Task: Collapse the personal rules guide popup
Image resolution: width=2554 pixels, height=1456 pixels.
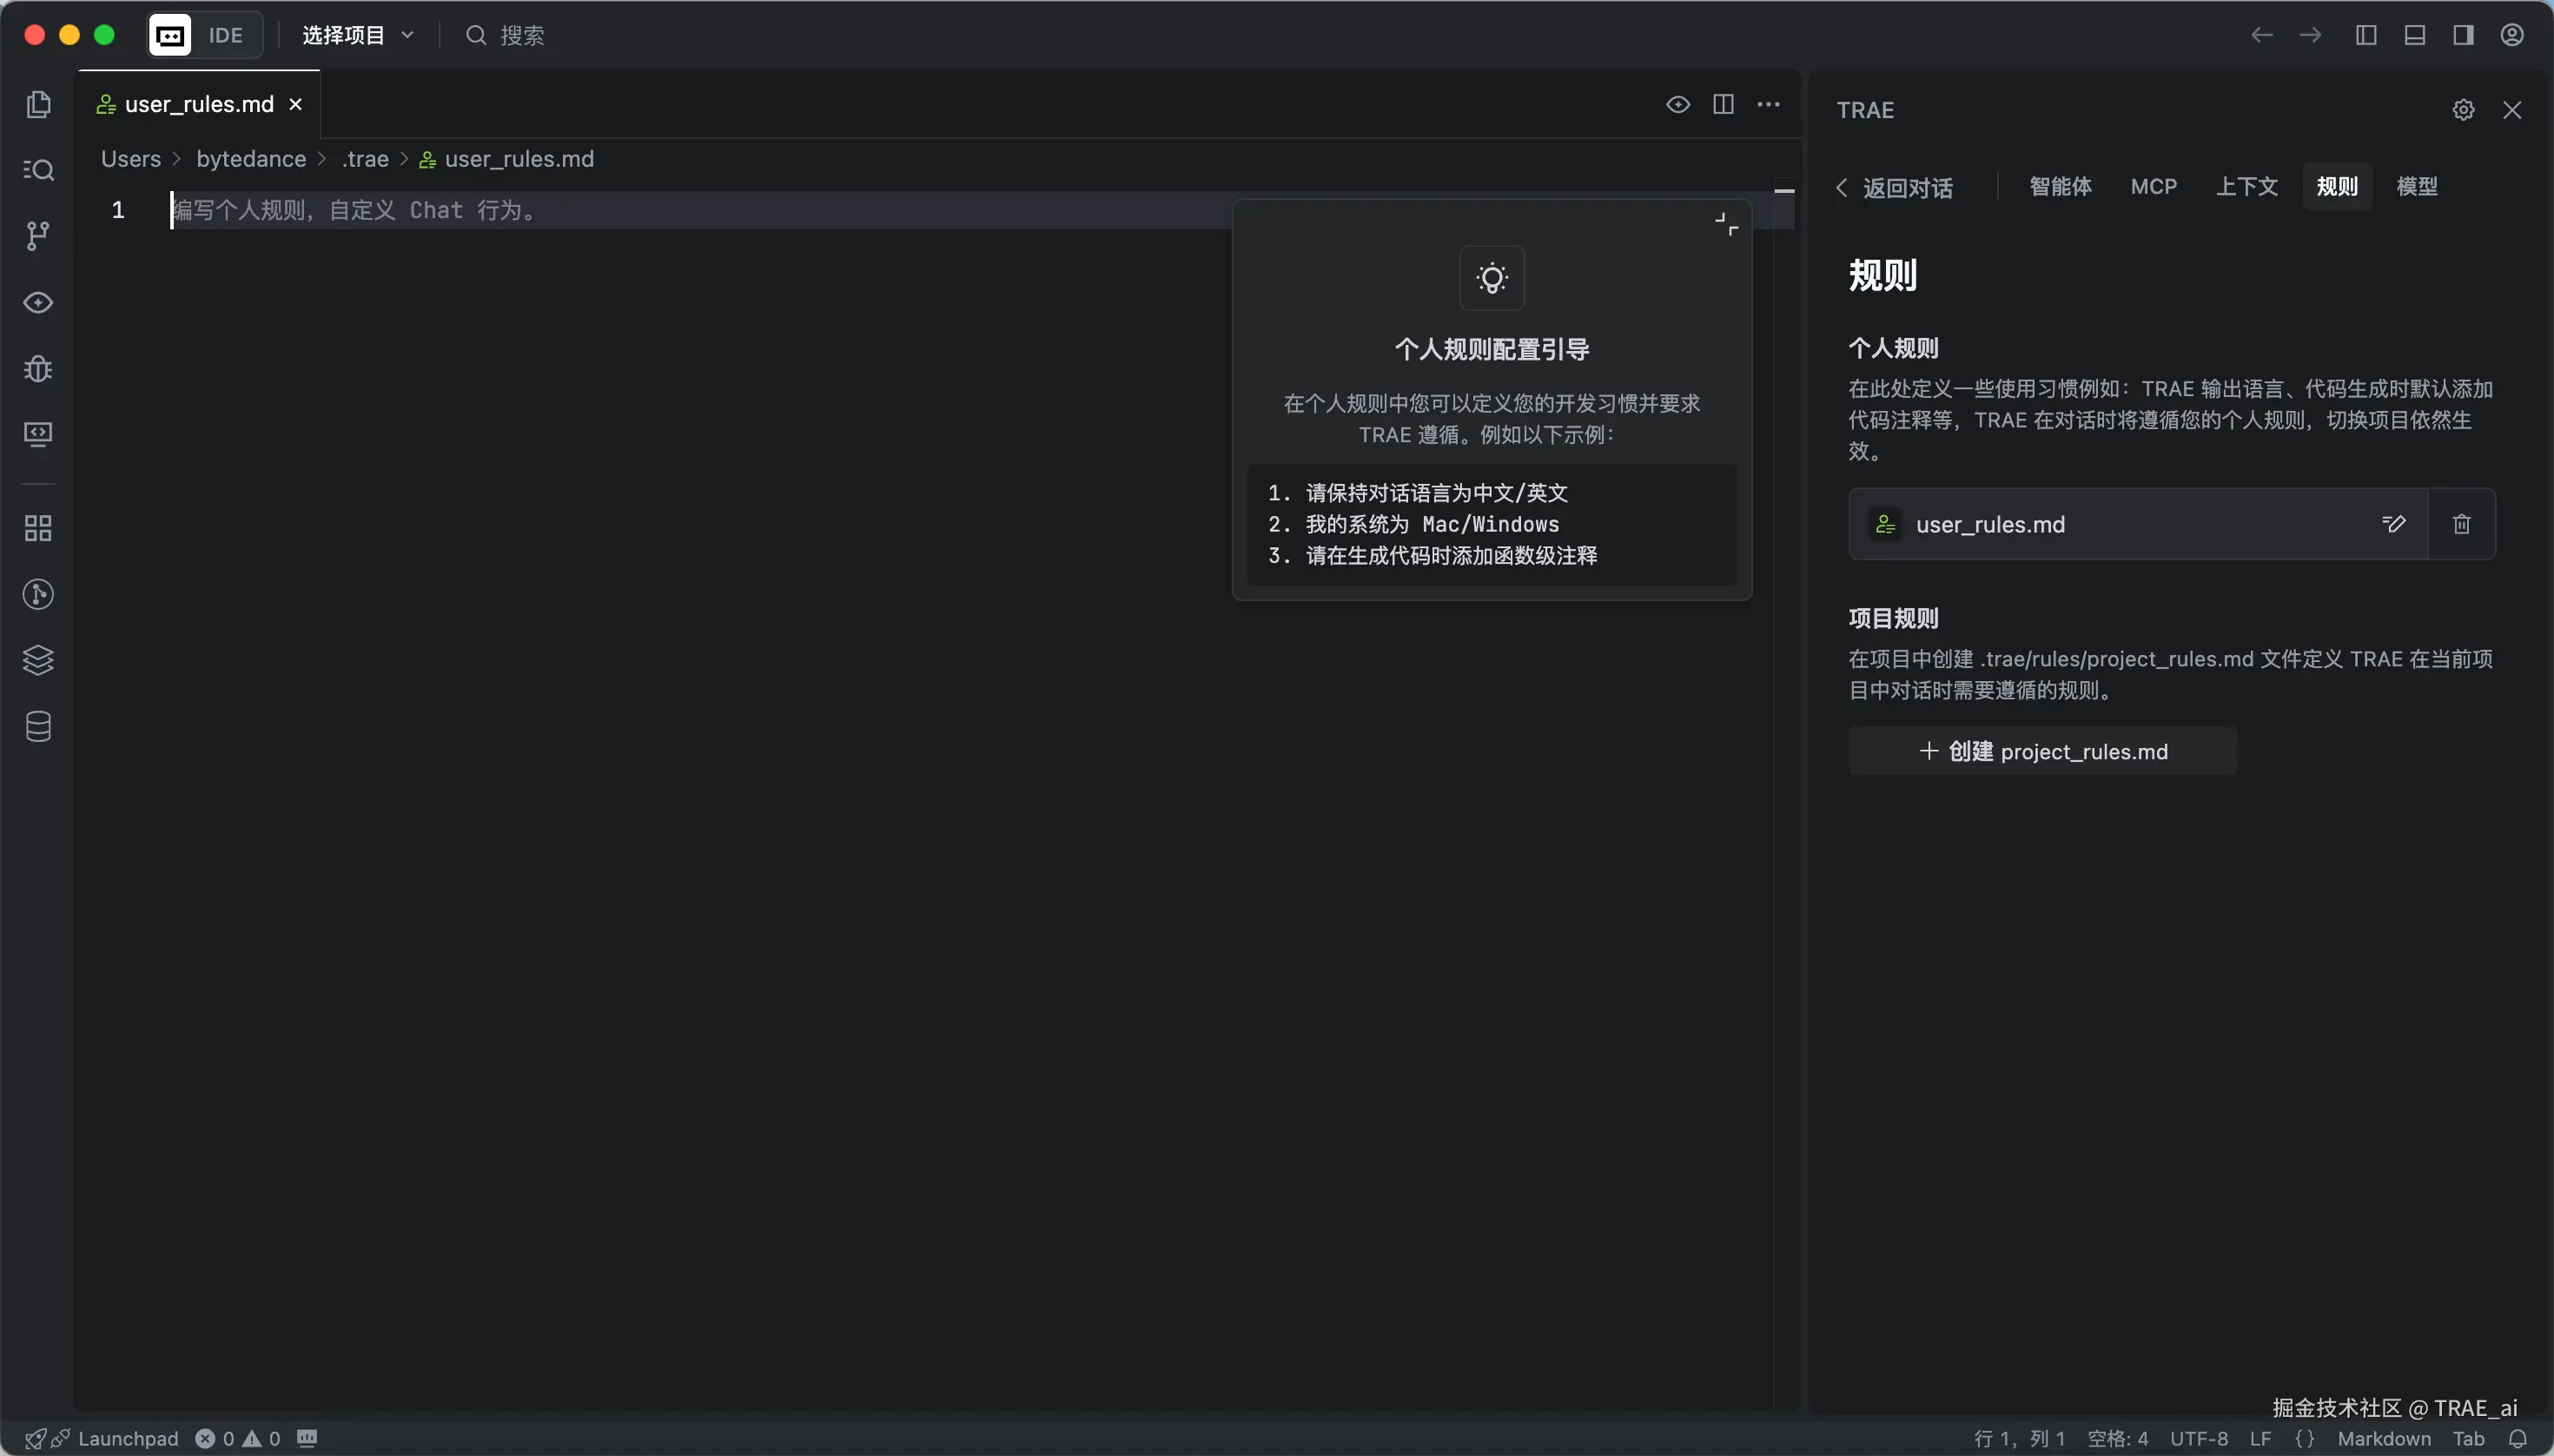Action: pyautogui.click(x=1726, y=224)
